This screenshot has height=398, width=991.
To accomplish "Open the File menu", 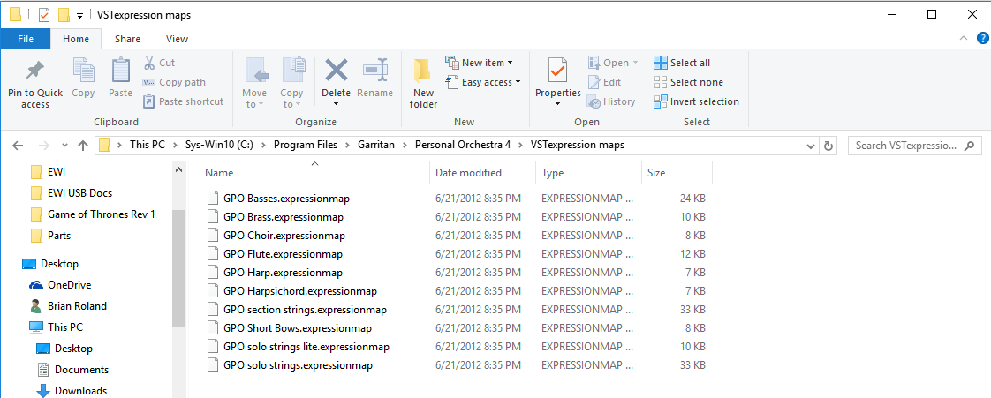I will (26, 39).
